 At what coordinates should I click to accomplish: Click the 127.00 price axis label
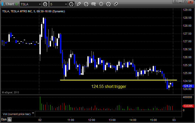coord(187,42)
